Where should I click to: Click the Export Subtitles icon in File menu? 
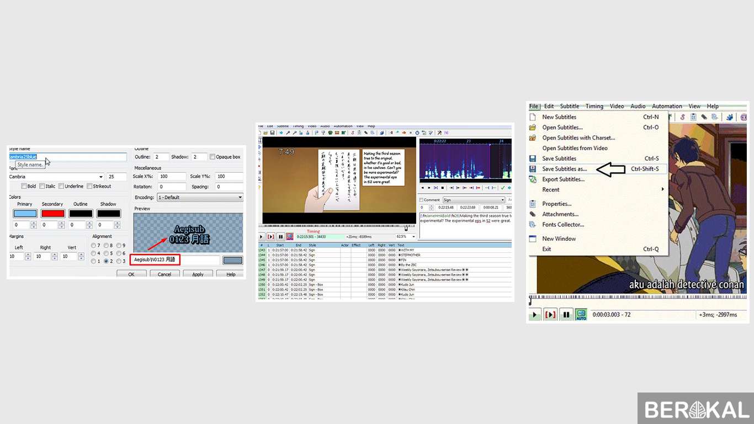tap(533, 179)
